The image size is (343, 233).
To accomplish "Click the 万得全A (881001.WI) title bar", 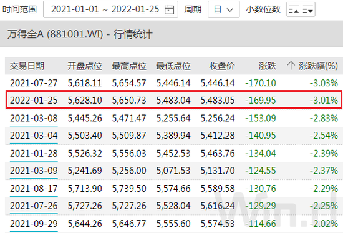I will pyautogui.click(x=171, y=34).
